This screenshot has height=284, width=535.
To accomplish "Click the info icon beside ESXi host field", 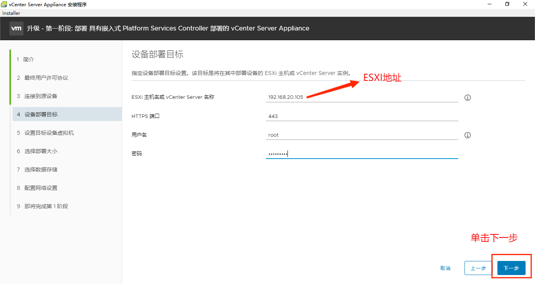I will pos(467,98).
